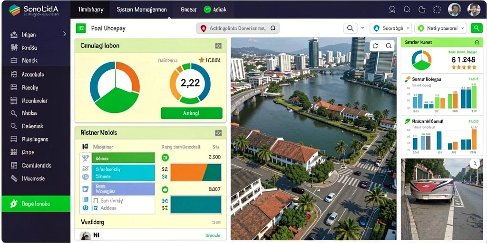Click the white magnifier search button
This screenshot has width=487, height=243.
point(350,28)
